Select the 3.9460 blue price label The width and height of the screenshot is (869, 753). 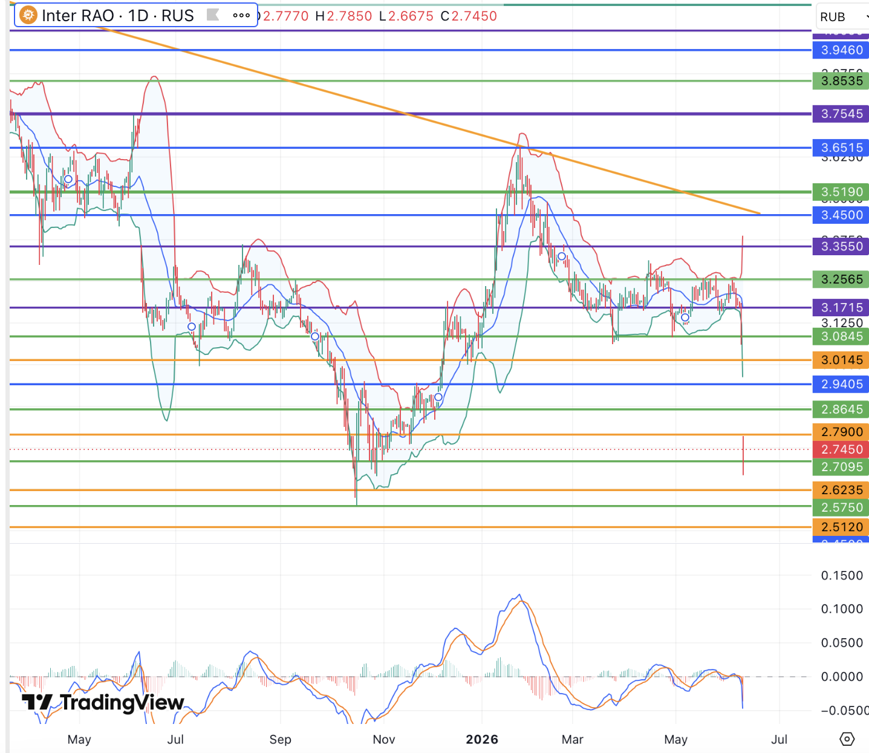841,50
